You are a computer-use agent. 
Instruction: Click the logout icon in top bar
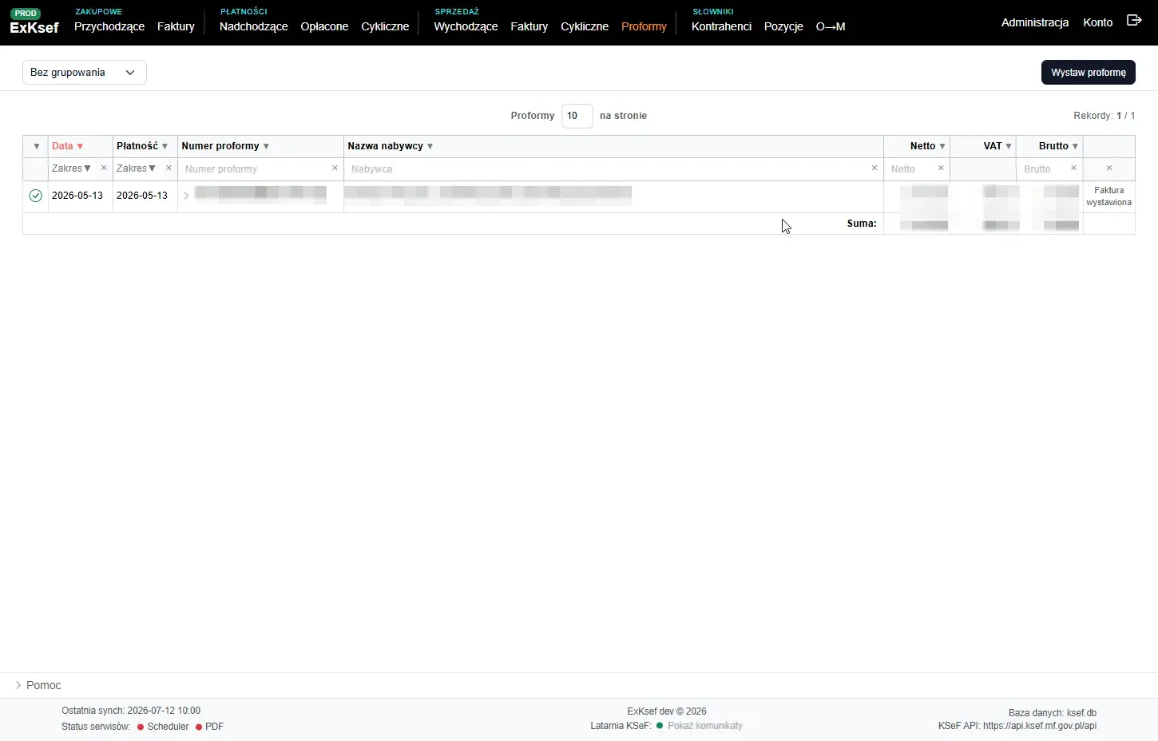click(1134, 21)
